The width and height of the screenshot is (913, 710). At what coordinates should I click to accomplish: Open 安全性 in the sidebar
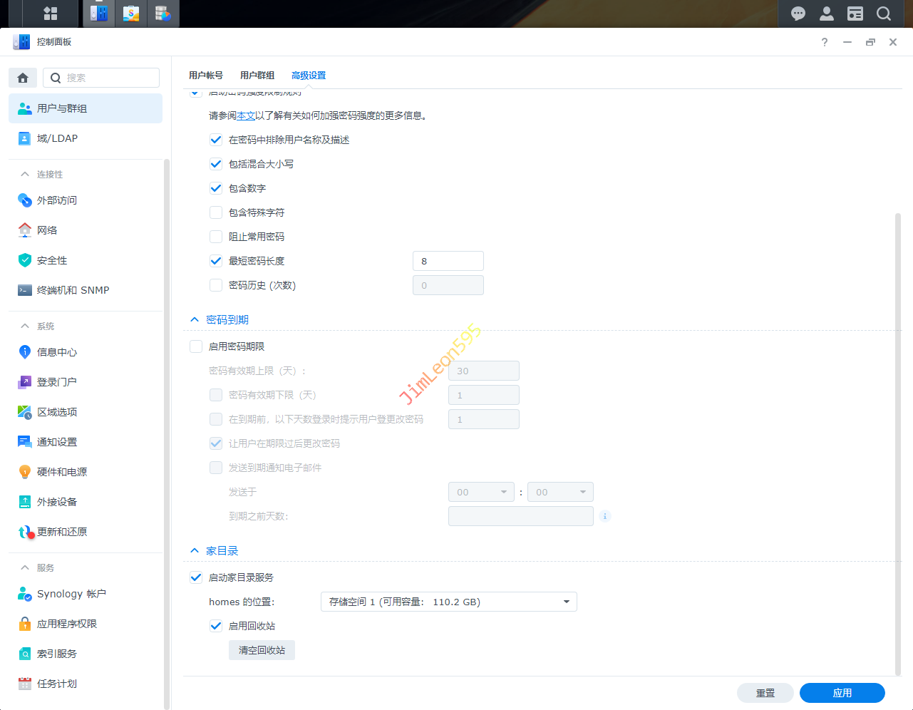(52, 260)
